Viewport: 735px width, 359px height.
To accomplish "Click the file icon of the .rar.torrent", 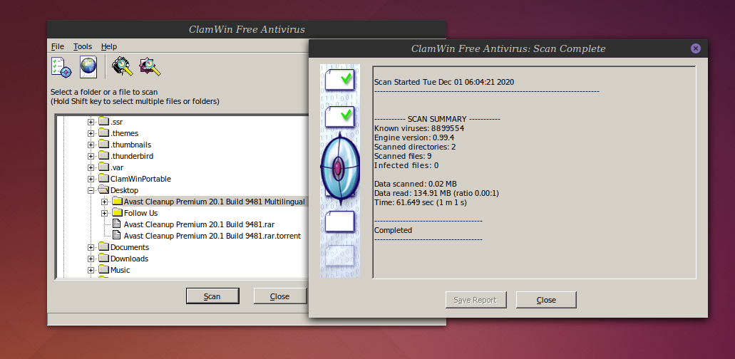I will (117, 236).
